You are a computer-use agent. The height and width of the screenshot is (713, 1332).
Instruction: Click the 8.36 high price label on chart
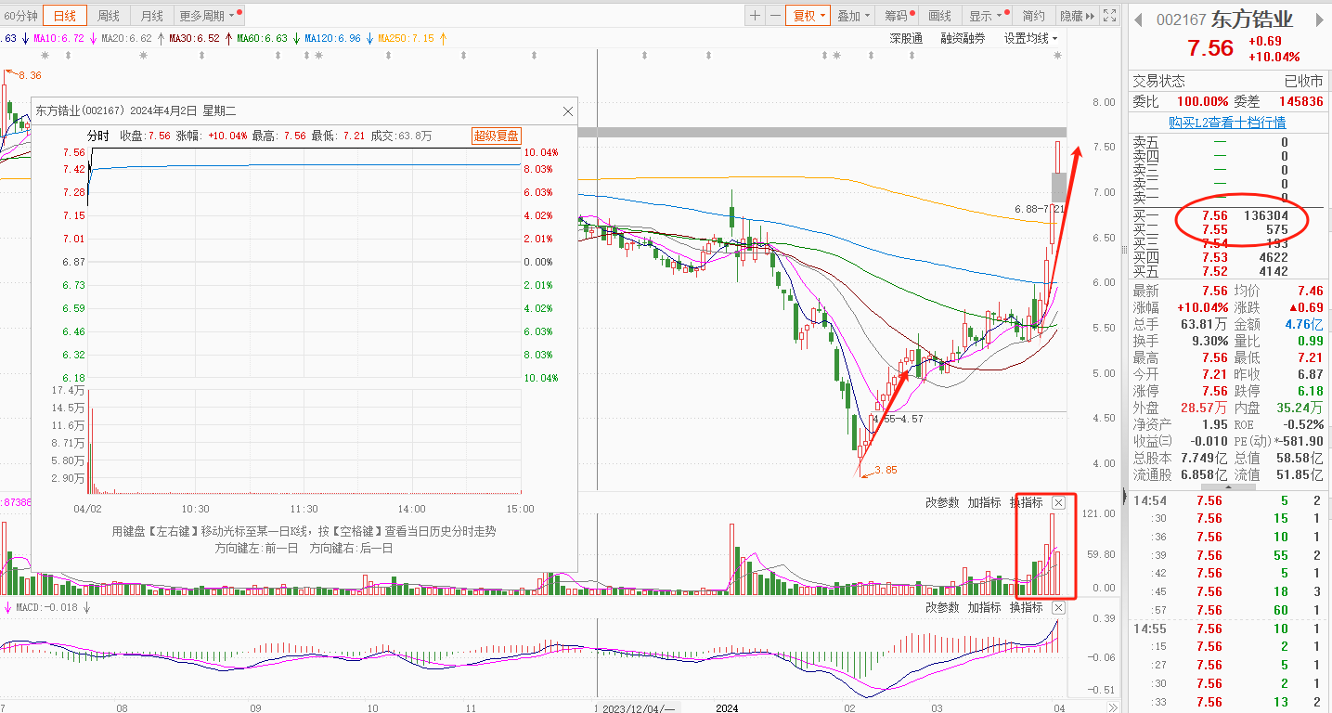tap(30, 75)
